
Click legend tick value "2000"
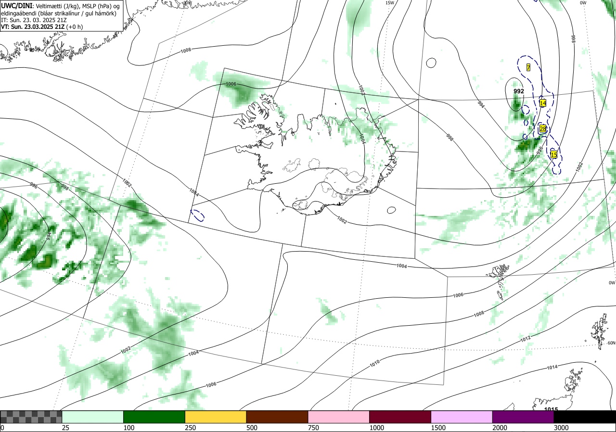[x=500, y=428]
